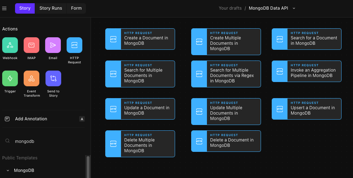353x178 pixels.
Task: Open the MongoDB Data API story dropdown
Action: tap(294, 8)
